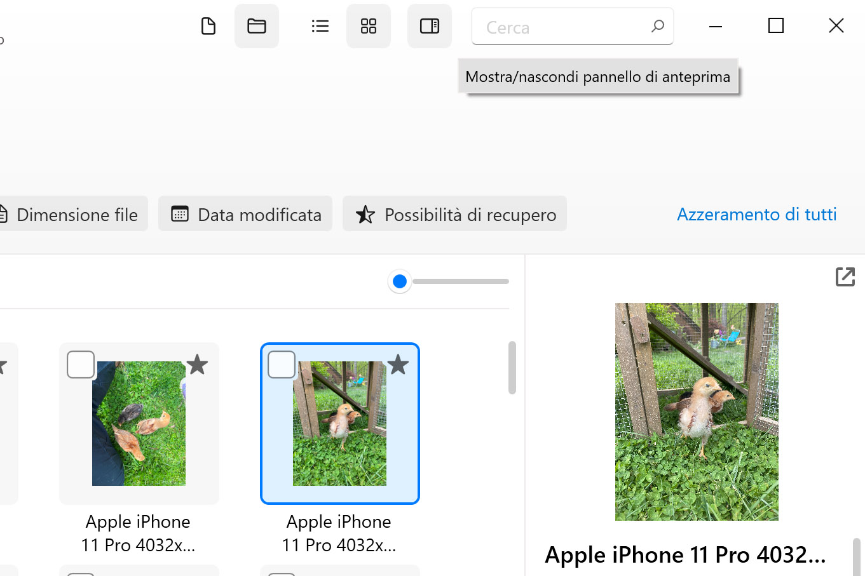The image size is (865, 576).
Task: Open preview in external window icon
Action: (845, 277)
